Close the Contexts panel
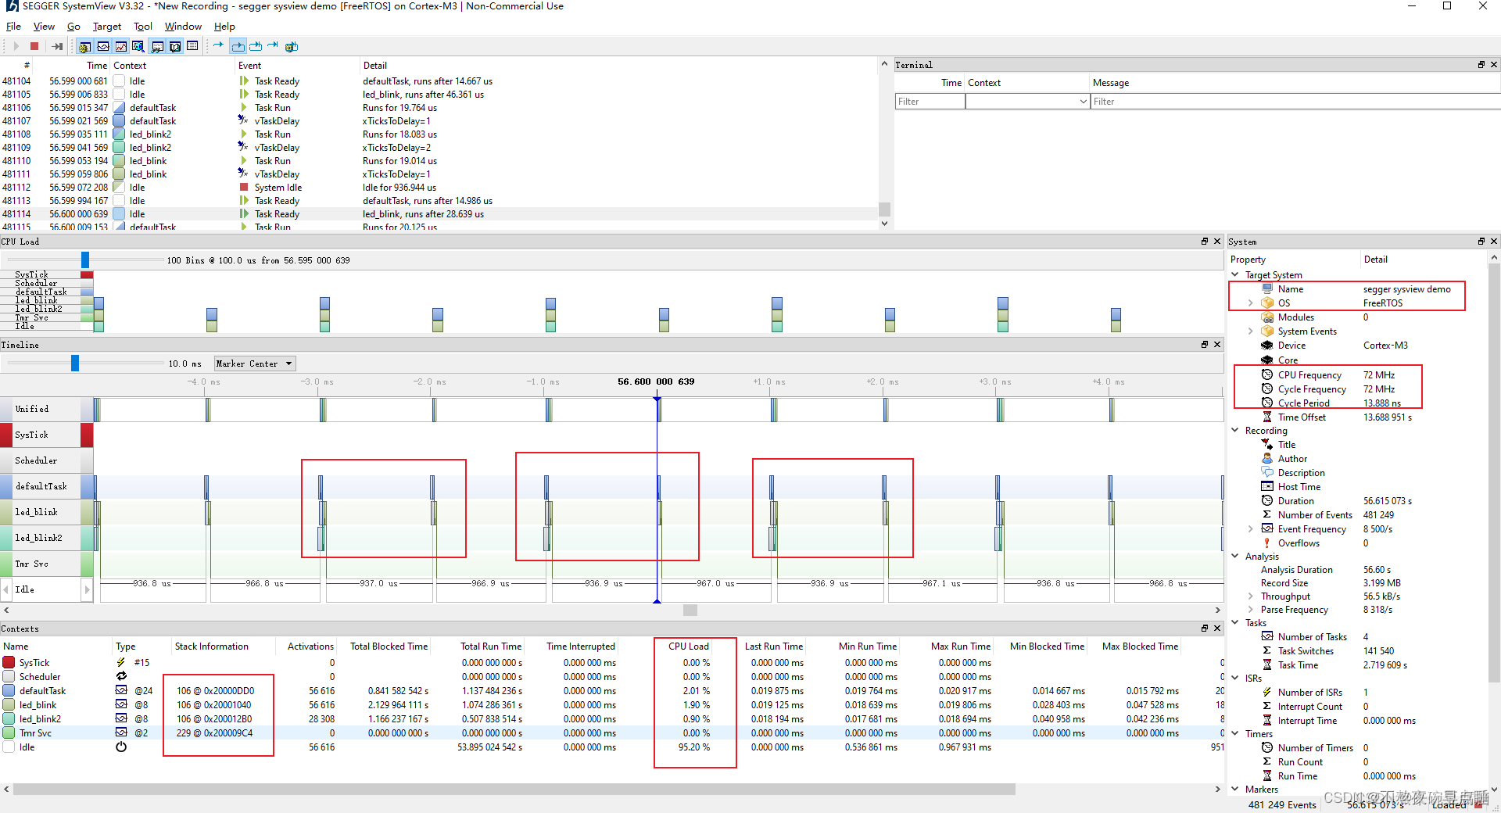This screenshot has height=813, width=1501. click(x=1217, y=629)
